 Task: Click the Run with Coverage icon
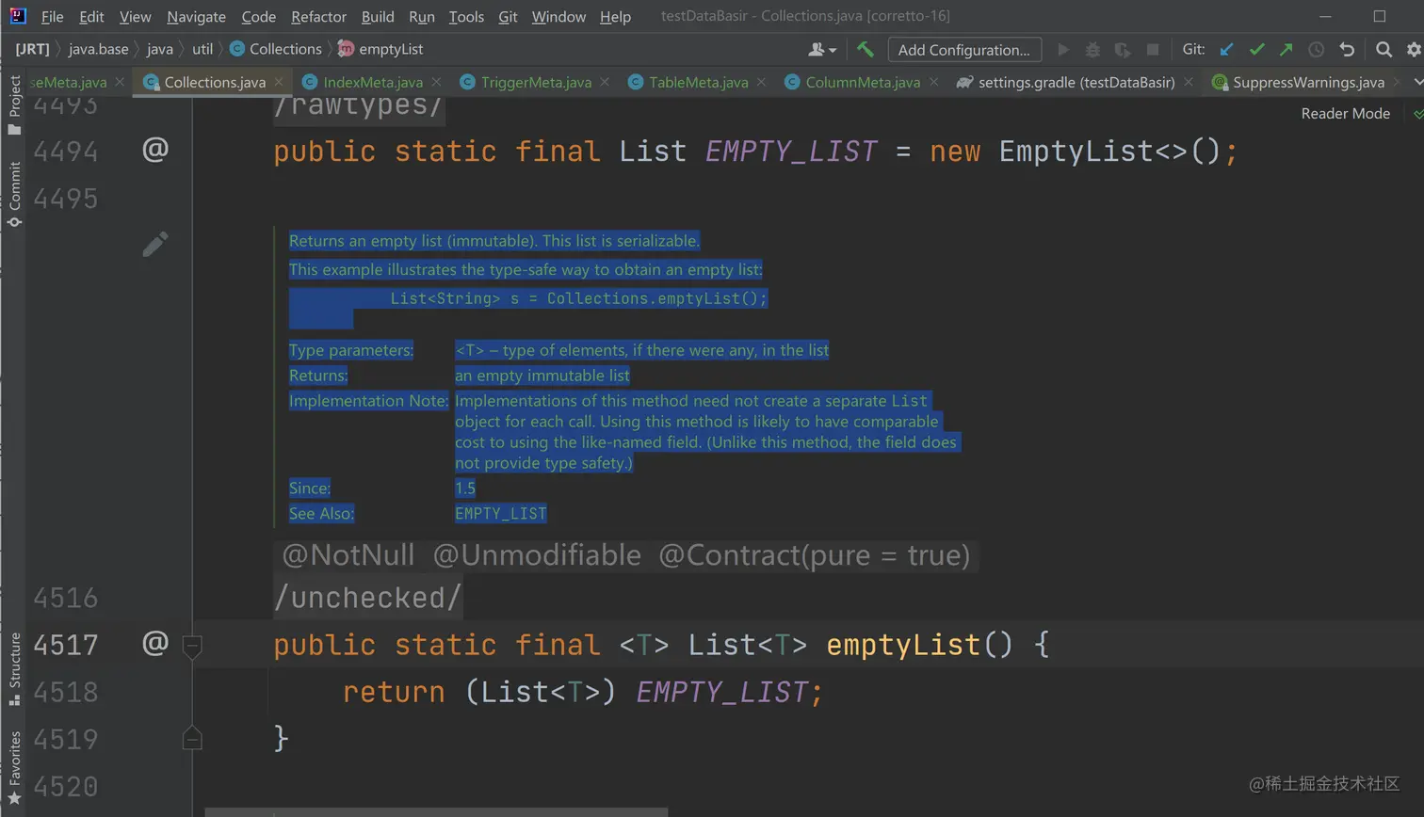coord(1123,49)
